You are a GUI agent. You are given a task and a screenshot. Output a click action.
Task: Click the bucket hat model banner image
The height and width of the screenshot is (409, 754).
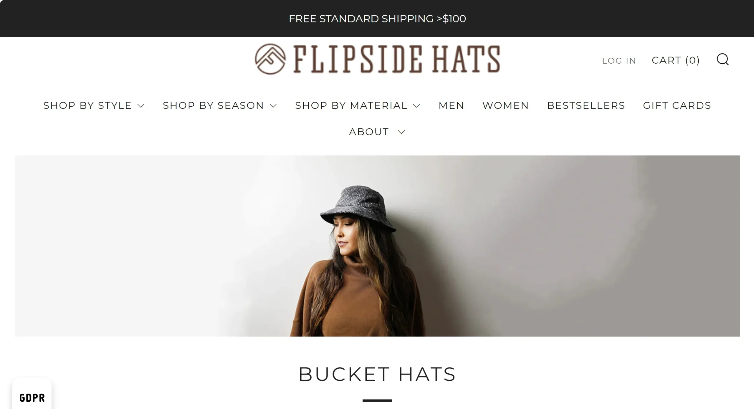click(x=377, y=246)
